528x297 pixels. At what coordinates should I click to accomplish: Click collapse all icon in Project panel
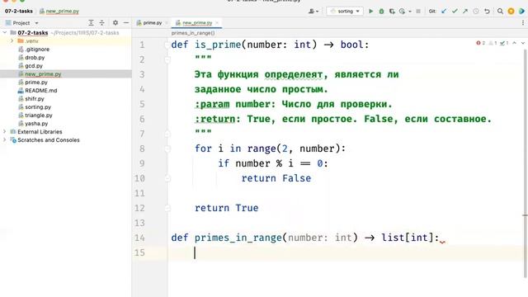pos(101,23)
